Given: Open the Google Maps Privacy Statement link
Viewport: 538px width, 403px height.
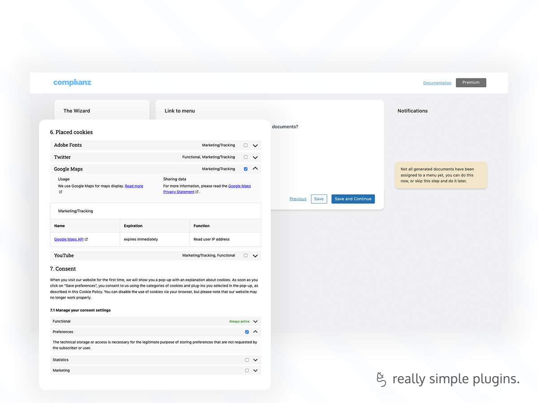Looking at the screenshot, I should (x=207, y=189).
